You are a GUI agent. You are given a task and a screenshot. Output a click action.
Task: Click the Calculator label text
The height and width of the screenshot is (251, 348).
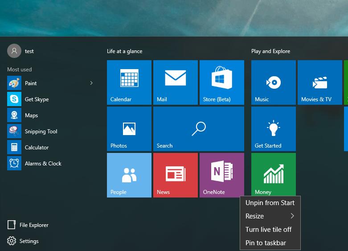(37, 147)
